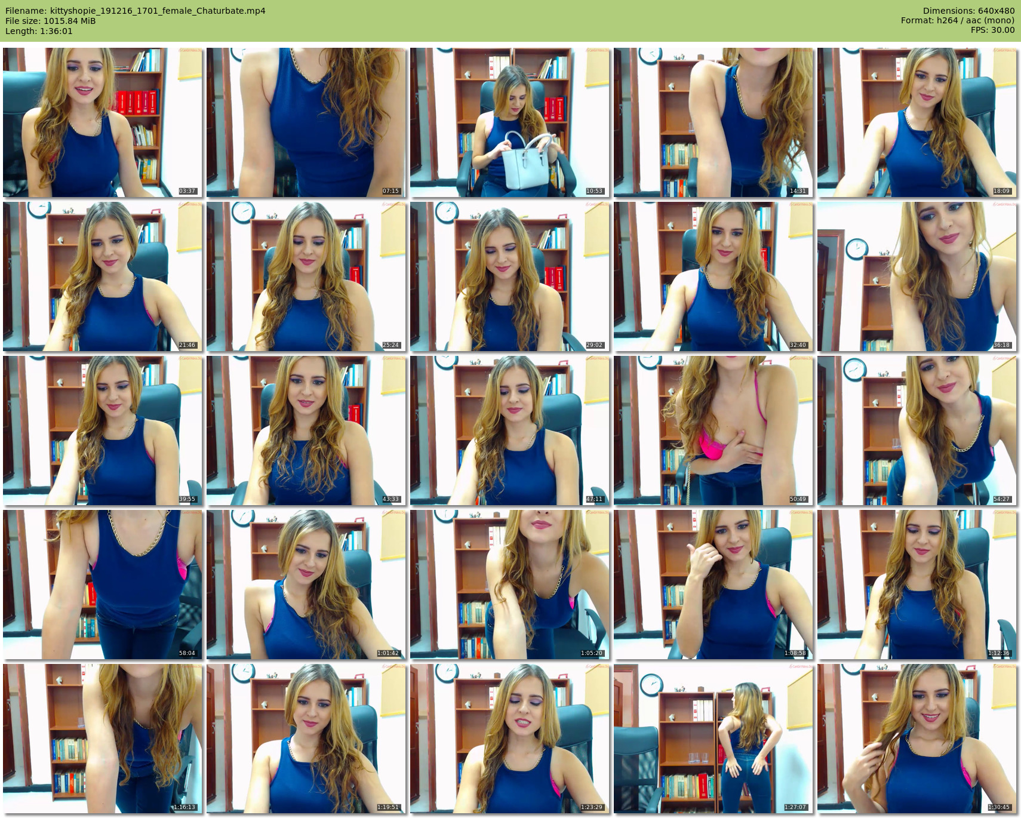Viewport: 1021px width, 818px height.
Task: Select the thumbnail stamped 03:37
Action: 102,122
